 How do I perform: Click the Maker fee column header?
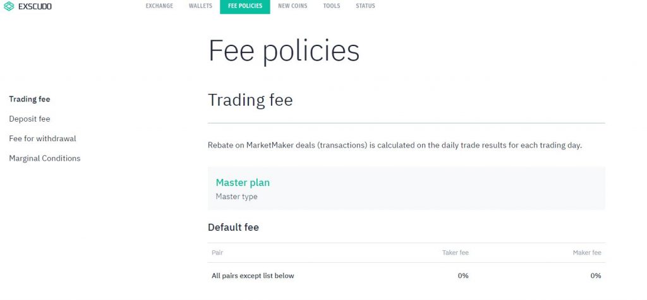[x=587, y=253]
